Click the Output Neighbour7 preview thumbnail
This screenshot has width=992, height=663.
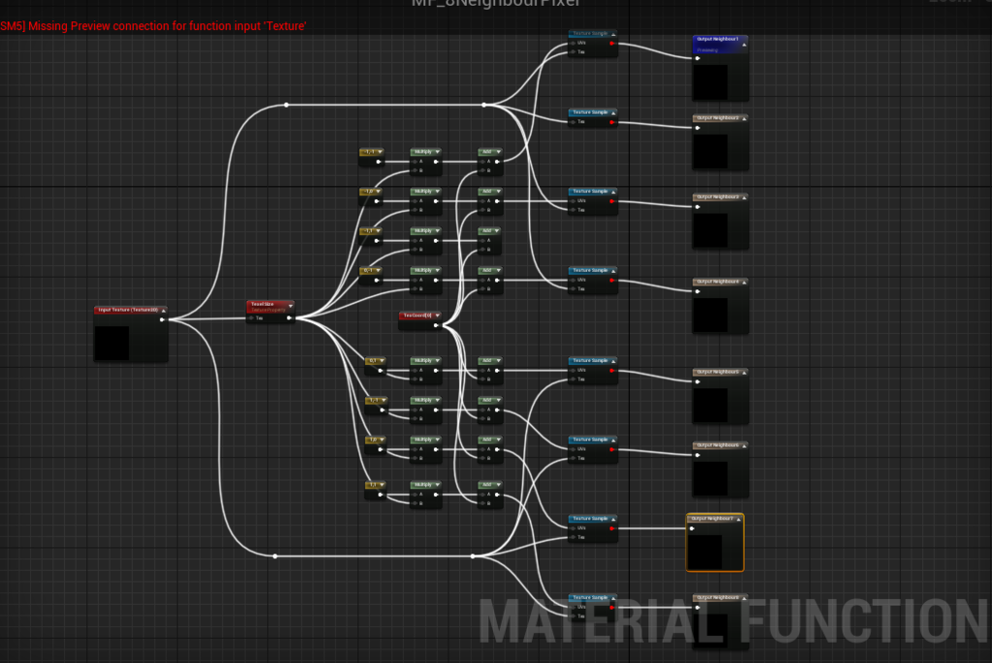coord(705,552)
